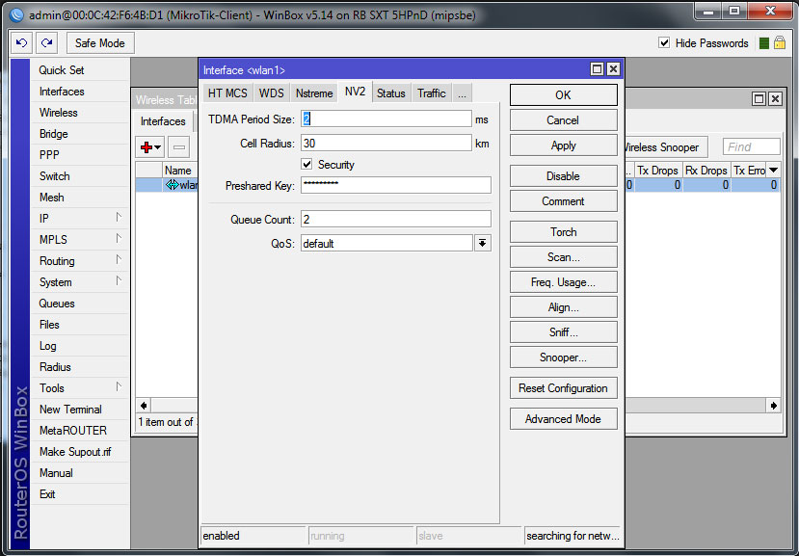Click the redo arrow icon in toolbar

click(x=46, y=43)
